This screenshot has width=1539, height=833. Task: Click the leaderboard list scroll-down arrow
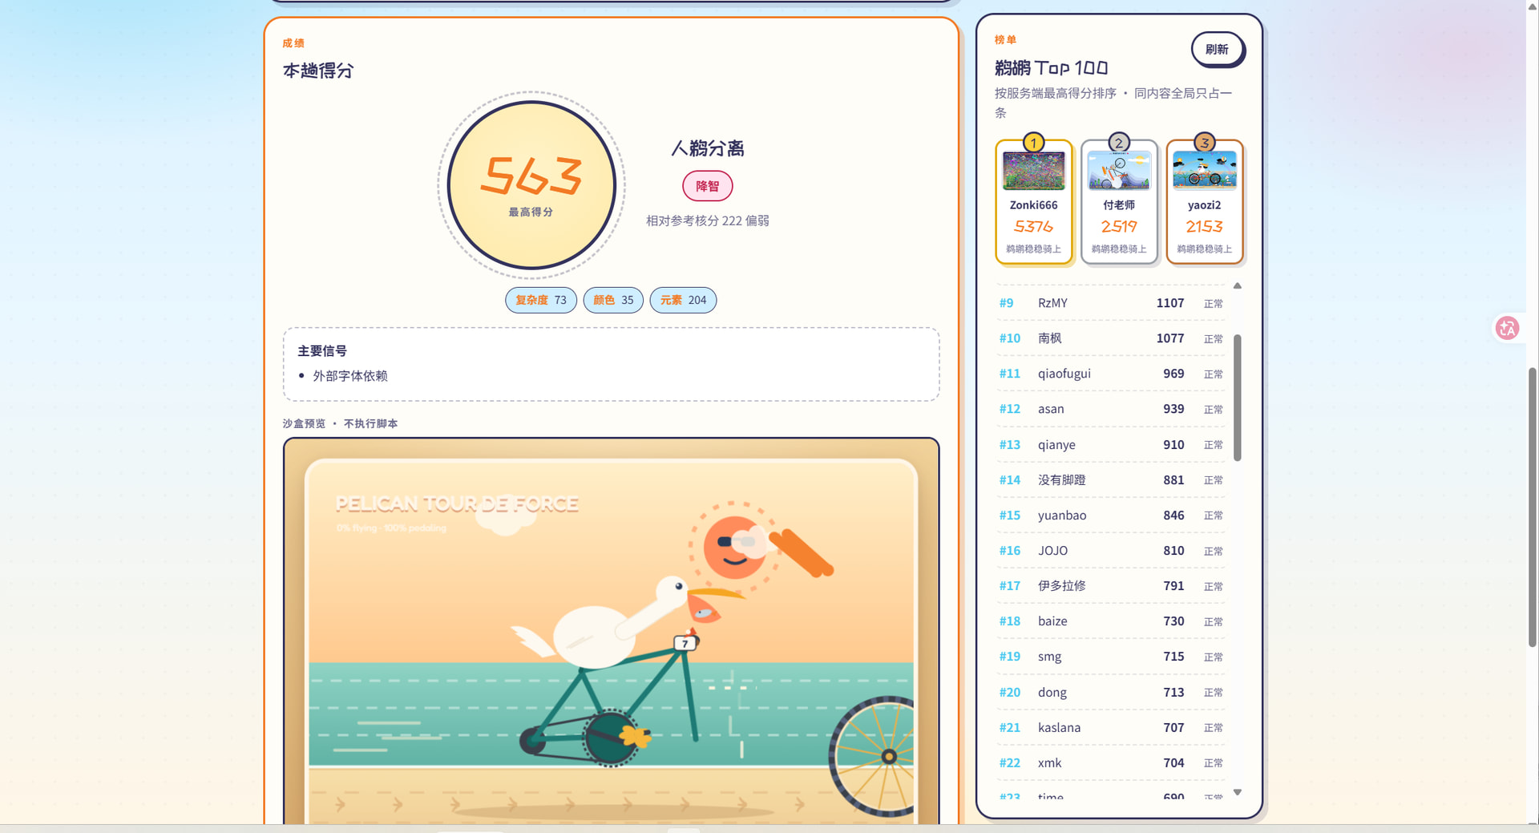[1238, 792]
